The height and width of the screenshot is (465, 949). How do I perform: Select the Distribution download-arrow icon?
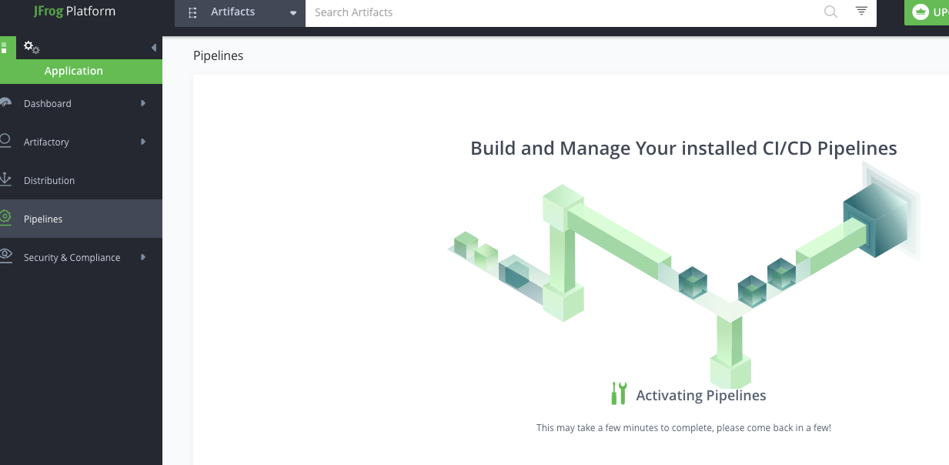pos(6,179)
